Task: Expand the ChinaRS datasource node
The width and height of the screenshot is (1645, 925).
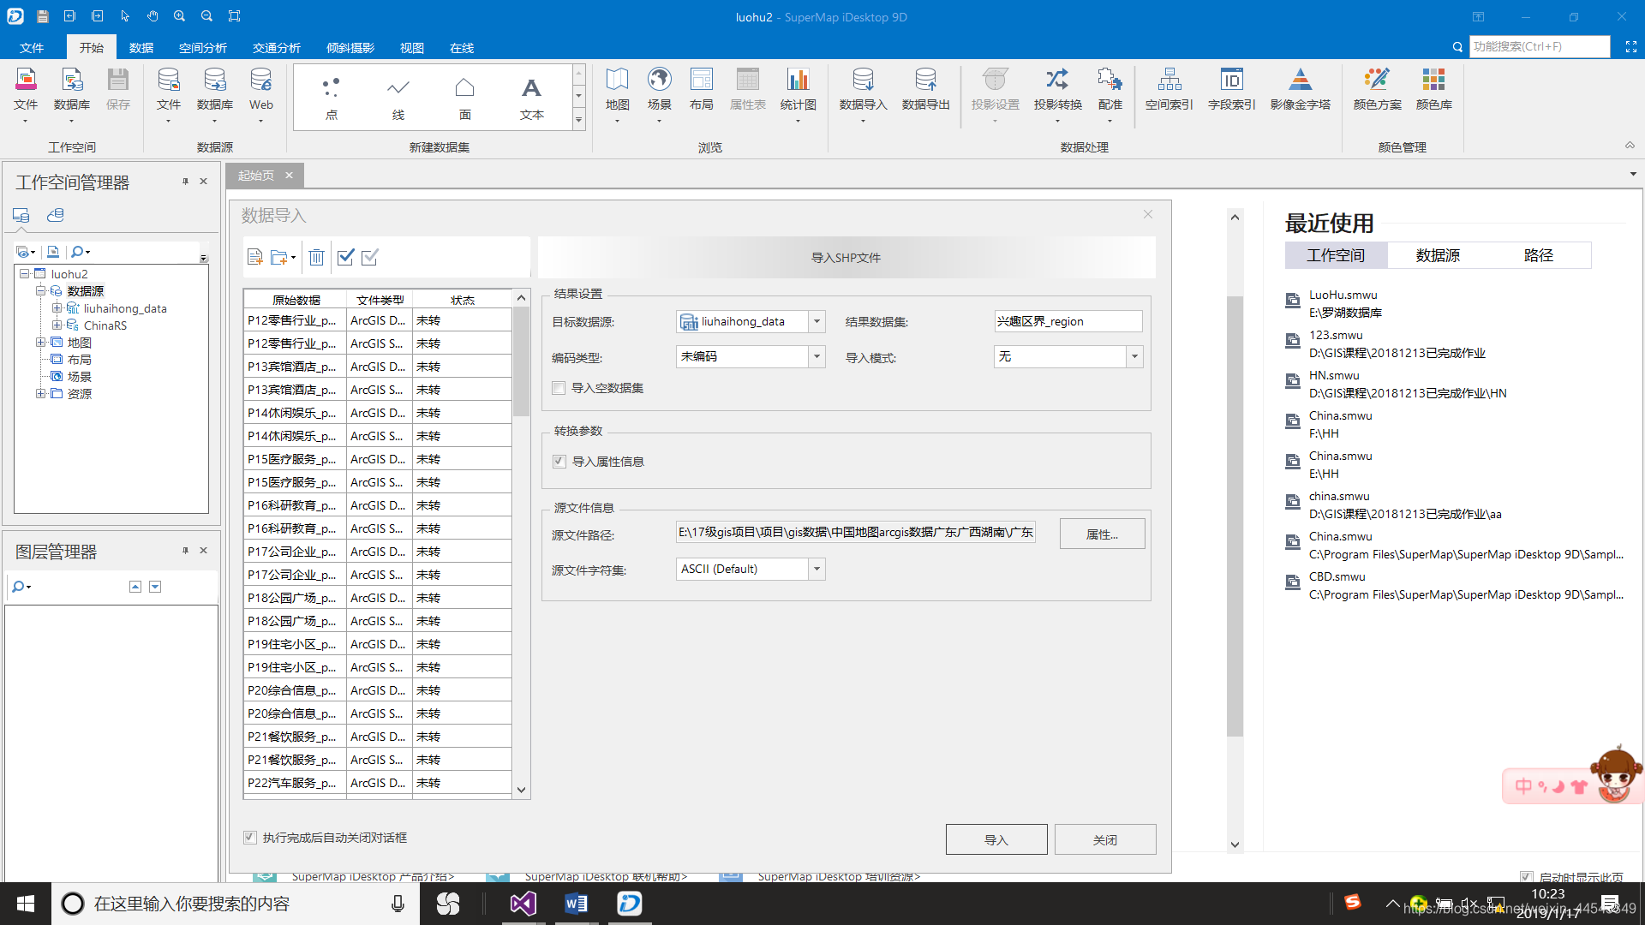Action: coord(57,325)
